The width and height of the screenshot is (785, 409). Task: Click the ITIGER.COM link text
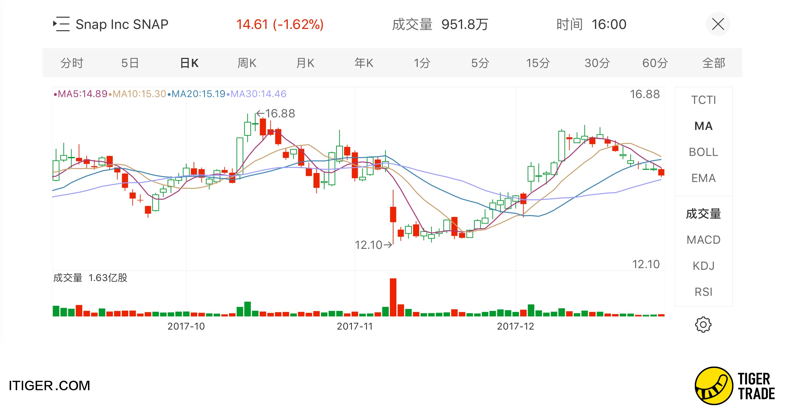[49, 386]
